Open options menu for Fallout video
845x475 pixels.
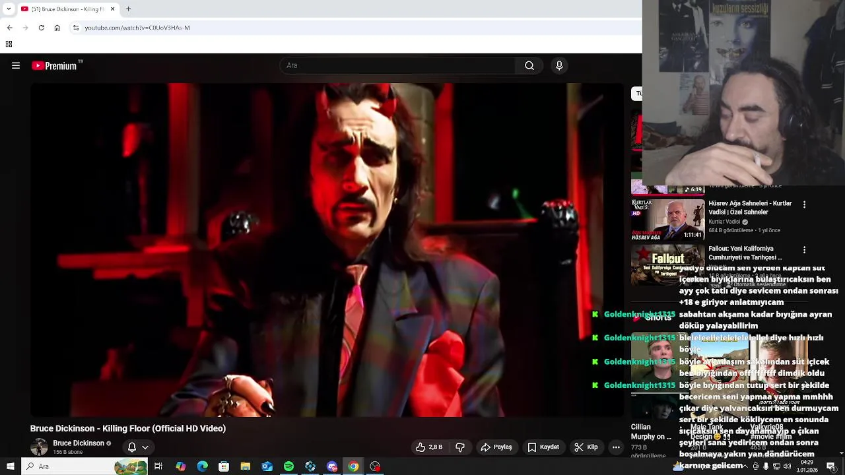[x=804, y=250]
